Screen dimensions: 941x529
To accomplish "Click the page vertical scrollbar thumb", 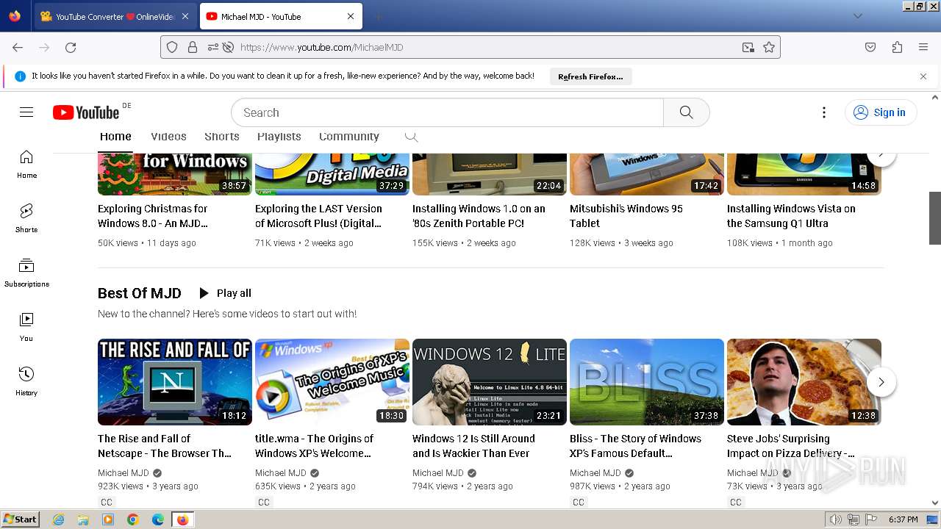I will [935, 218].
